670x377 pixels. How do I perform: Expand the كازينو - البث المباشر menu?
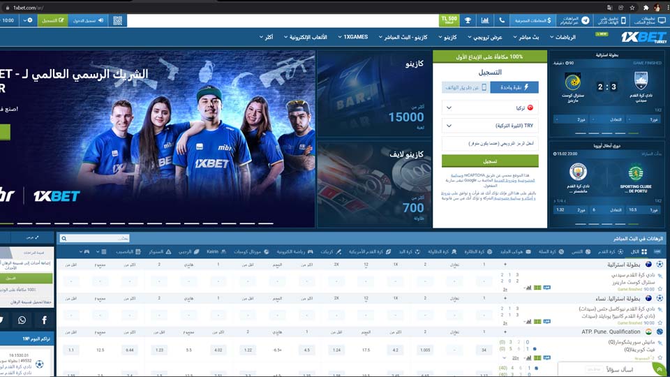pyautogui.click(x=403, y=37)
